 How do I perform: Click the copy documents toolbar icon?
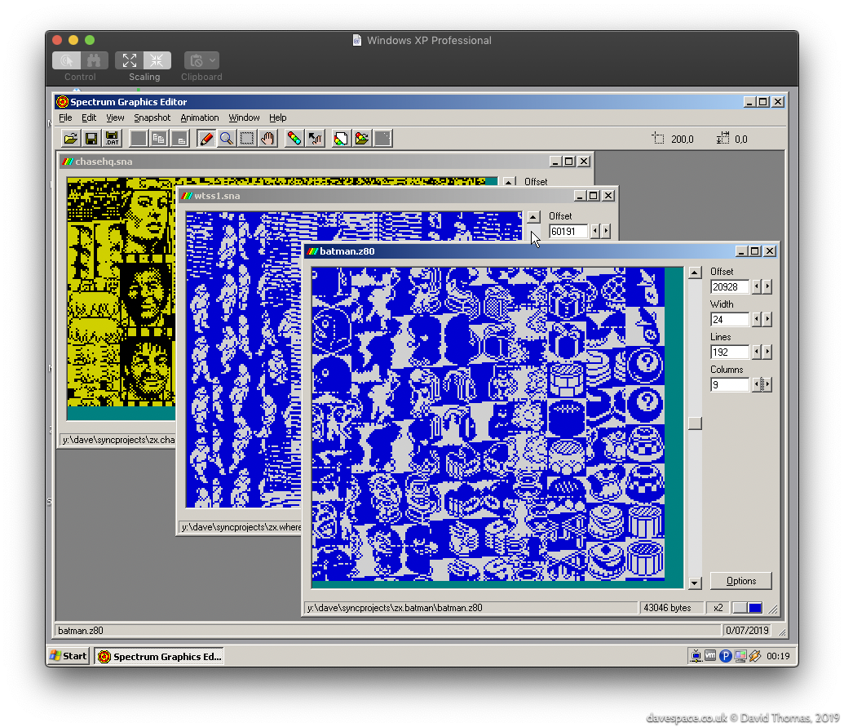159,139
